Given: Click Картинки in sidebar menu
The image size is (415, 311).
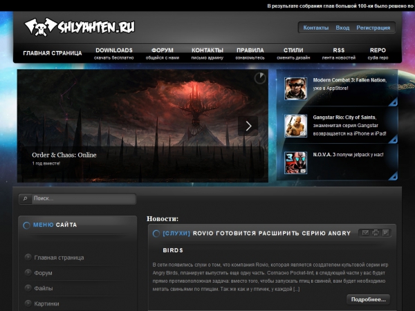Looking at the screenshot, I should 46,303.
